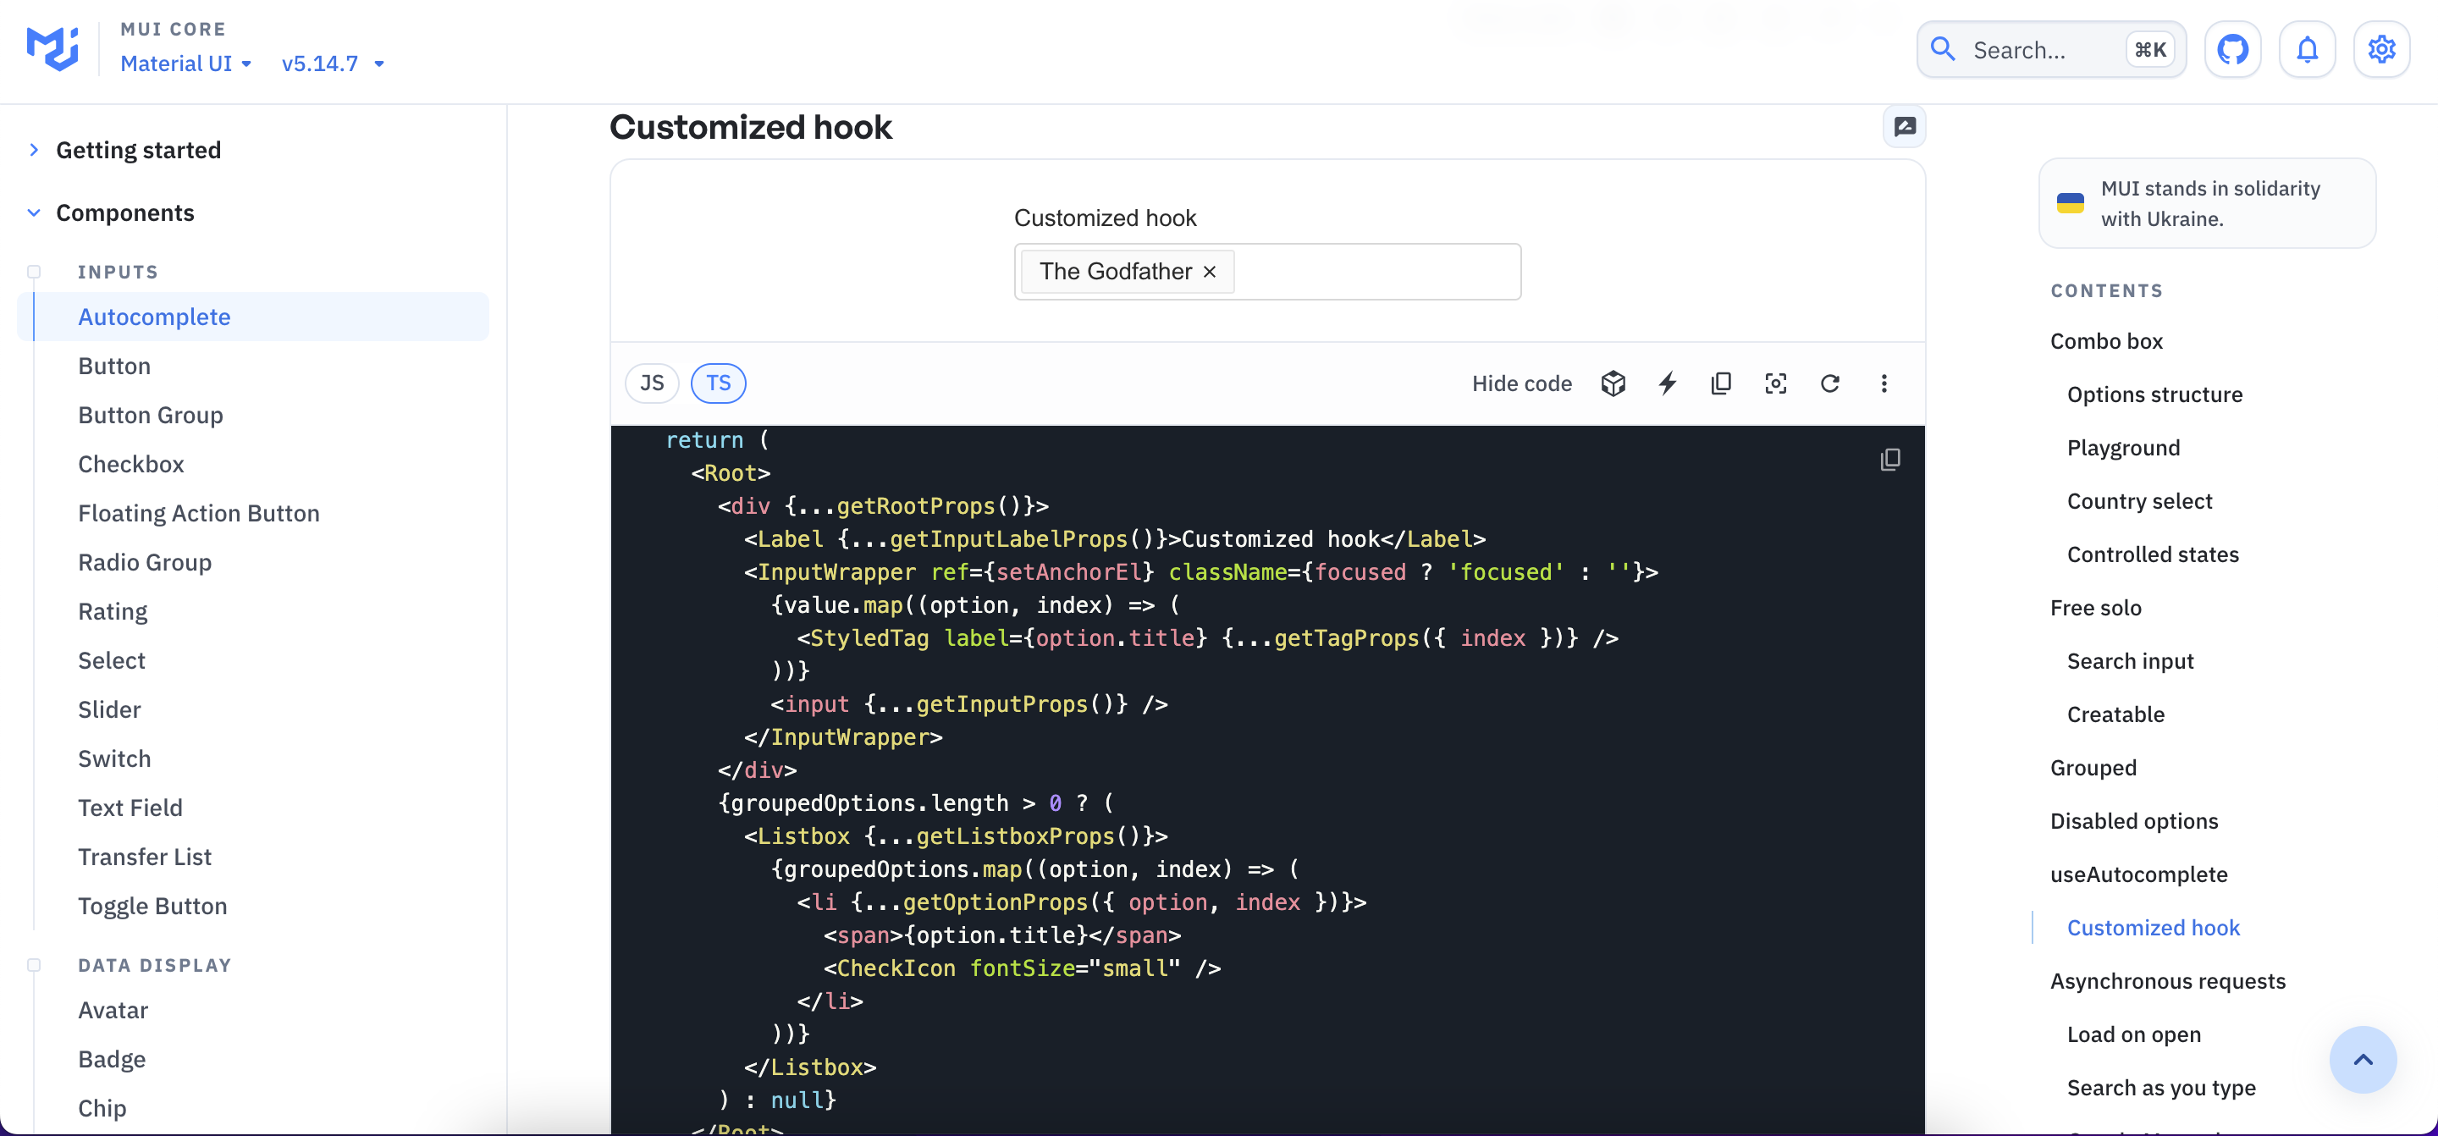
Task: Open the demo in CodeSandbox
Action: tap(1613, 383)
